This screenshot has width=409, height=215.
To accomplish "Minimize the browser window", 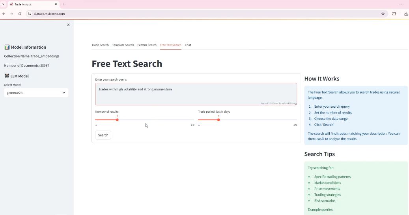I will pyautogui.click(x=401, y=4).
